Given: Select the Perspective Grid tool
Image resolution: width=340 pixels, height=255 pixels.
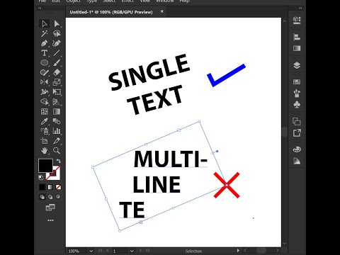Looking at the screenshot, I should click(x=57, y=102).
